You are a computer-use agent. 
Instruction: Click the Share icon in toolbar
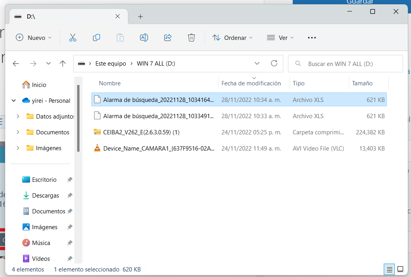pos(168,38)
